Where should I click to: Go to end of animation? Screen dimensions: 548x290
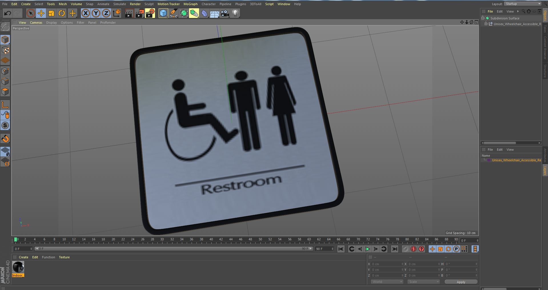coord(395,249)
